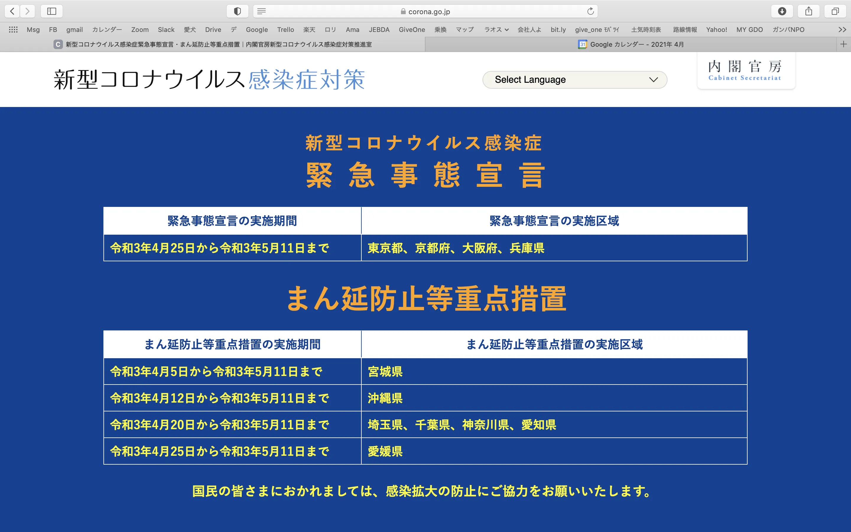Image resolution: width=851 pixels, height=532 pixels.
Task: Open Reader view icon in address bar
Action: click(x=261, y=11)
